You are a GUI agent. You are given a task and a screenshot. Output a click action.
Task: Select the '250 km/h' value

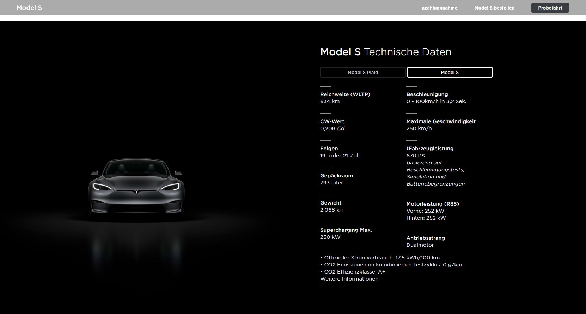pos(419,128)
